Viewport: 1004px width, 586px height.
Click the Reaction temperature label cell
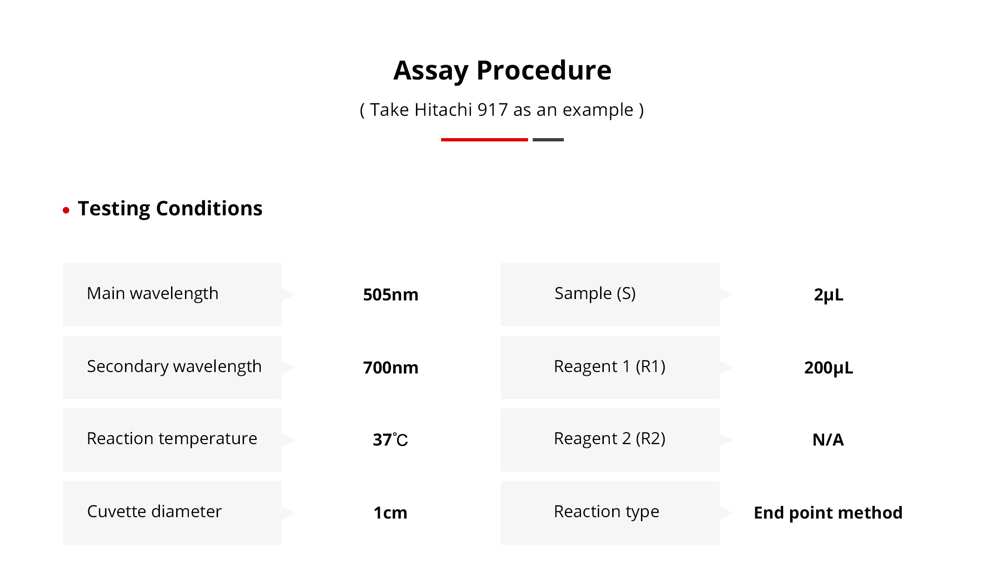(x=172, y=439)
